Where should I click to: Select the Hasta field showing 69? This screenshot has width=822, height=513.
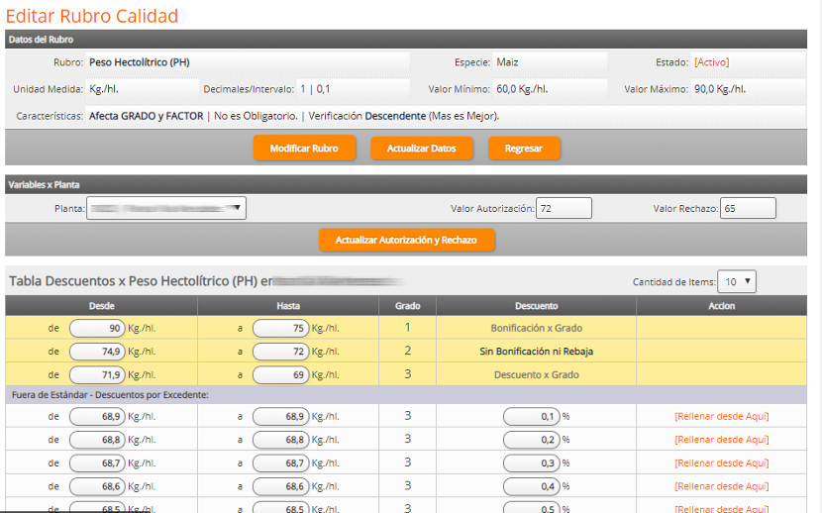(280, 375)
